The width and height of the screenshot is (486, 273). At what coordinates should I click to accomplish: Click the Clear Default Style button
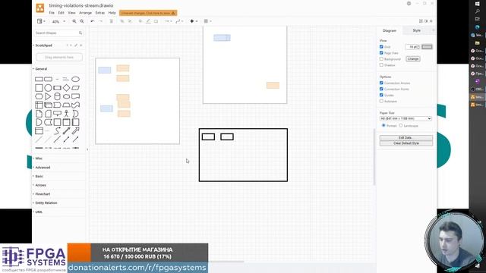[x=406, y=143]
